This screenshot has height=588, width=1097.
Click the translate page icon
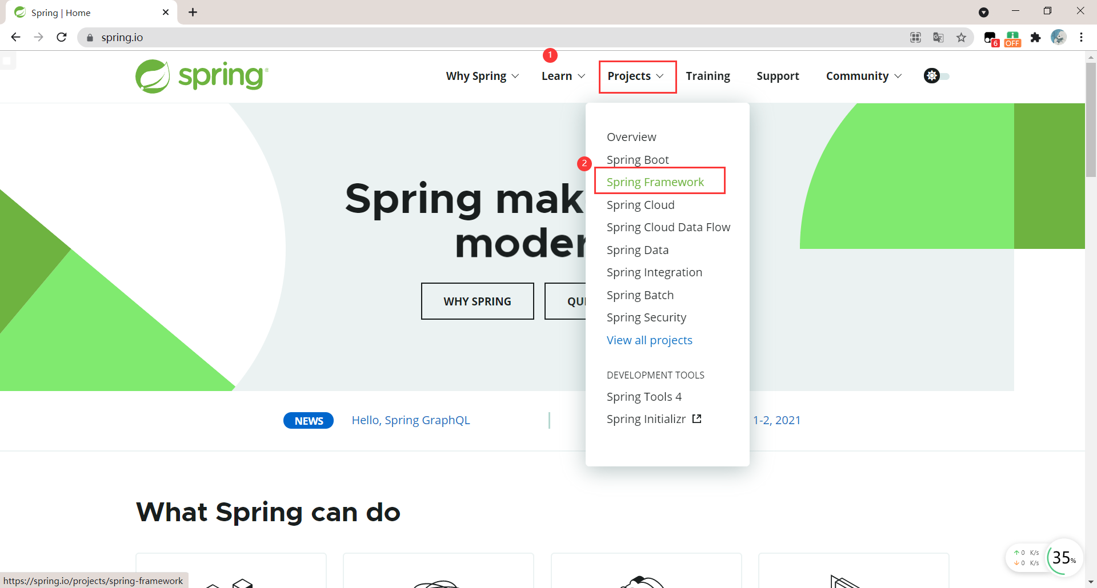click(x=938, y=37)
